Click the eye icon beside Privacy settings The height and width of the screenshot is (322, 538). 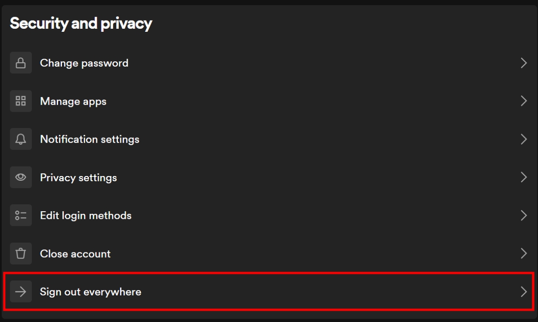coord(22,177)
